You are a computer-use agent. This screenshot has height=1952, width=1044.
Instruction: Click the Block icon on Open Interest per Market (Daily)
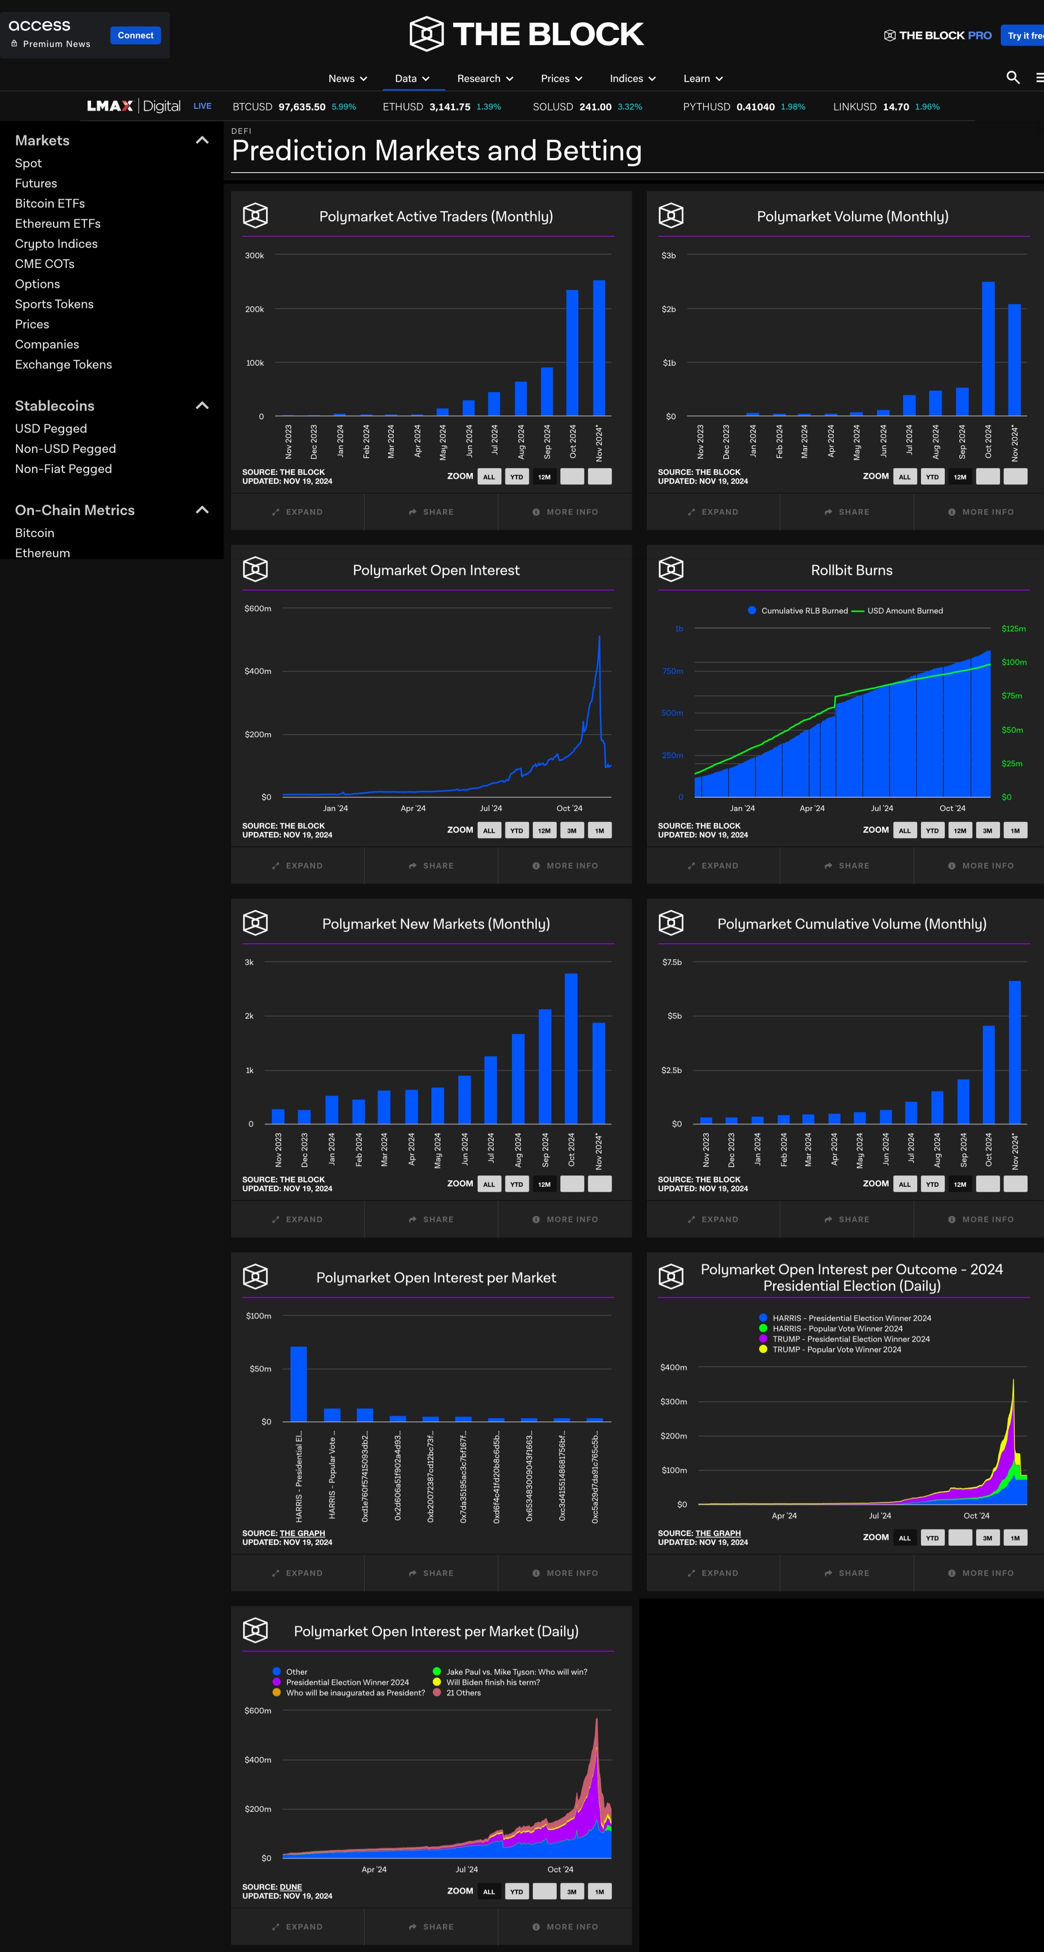pyautogui.click(x=255, y=1630)
